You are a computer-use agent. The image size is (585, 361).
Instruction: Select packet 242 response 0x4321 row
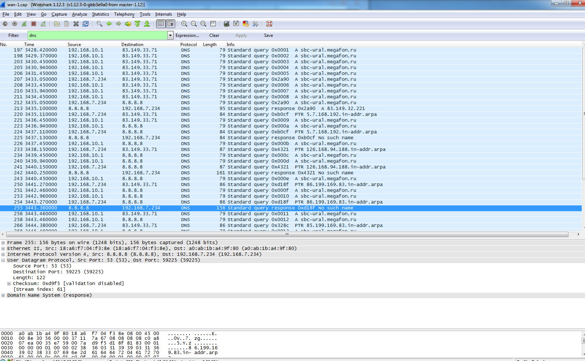(x=291, y=173)
